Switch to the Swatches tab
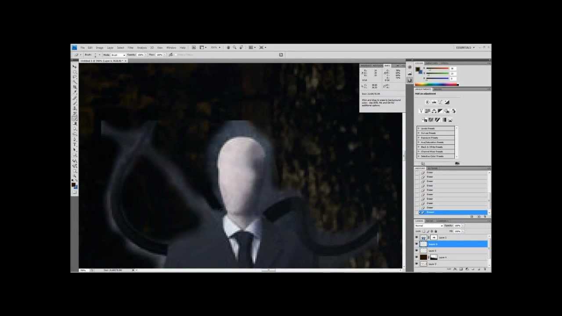The height and width of the screenshot is (316, 562). 432,63
